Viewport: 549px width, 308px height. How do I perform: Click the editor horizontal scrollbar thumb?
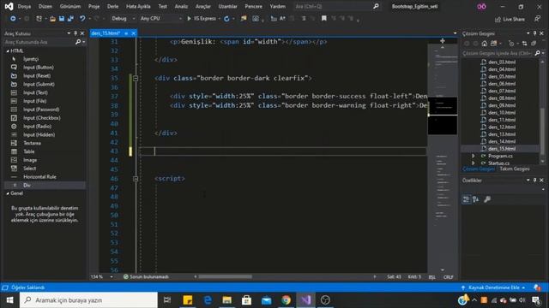(225, 276)
